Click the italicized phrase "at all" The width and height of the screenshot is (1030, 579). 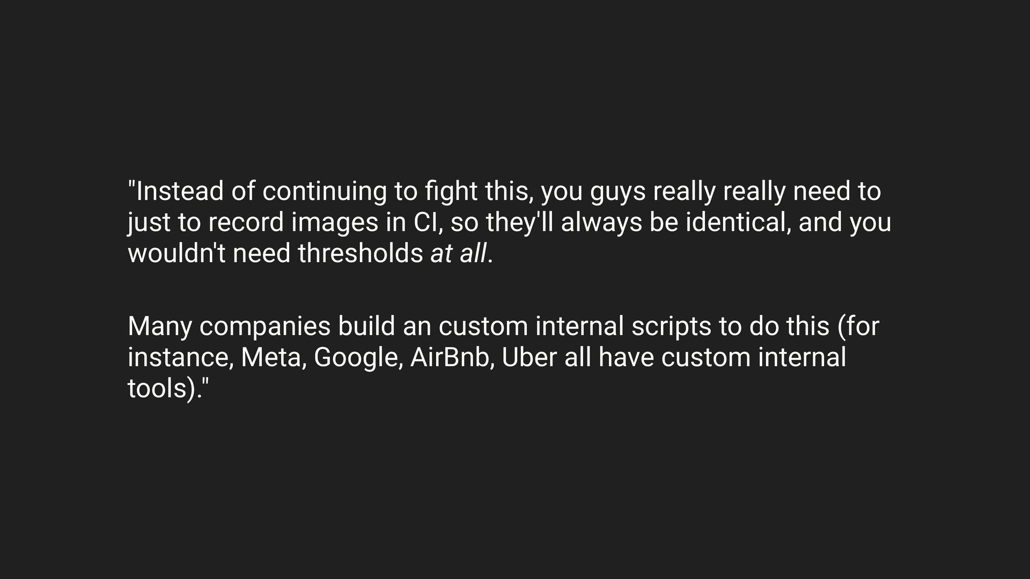[459, 254]
